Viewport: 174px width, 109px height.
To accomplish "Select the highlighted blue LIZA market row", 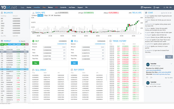I will pyautogui.click(x=14, y=69).
